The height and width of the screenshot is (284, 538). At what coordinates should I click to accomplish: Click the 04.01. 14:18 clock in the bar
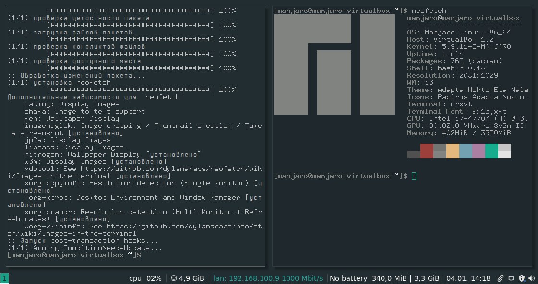click(x=468, y=278)
